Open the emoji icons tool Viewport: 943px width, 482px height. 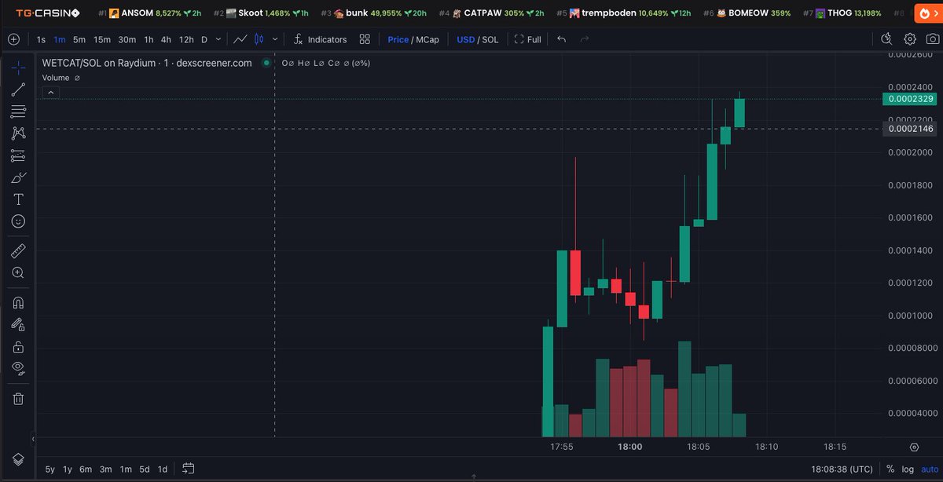pos(18,221)
